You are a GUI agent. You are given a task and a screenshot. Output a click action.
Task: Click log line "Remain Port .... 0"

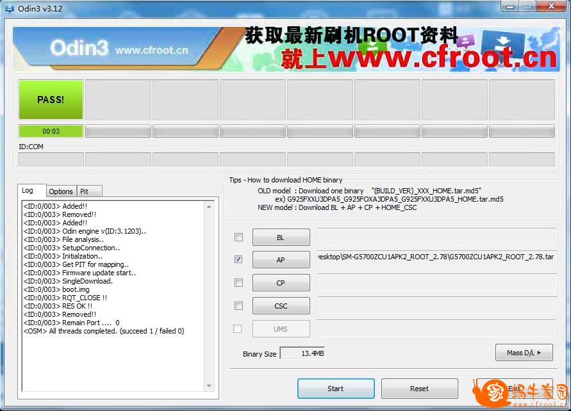71,323
